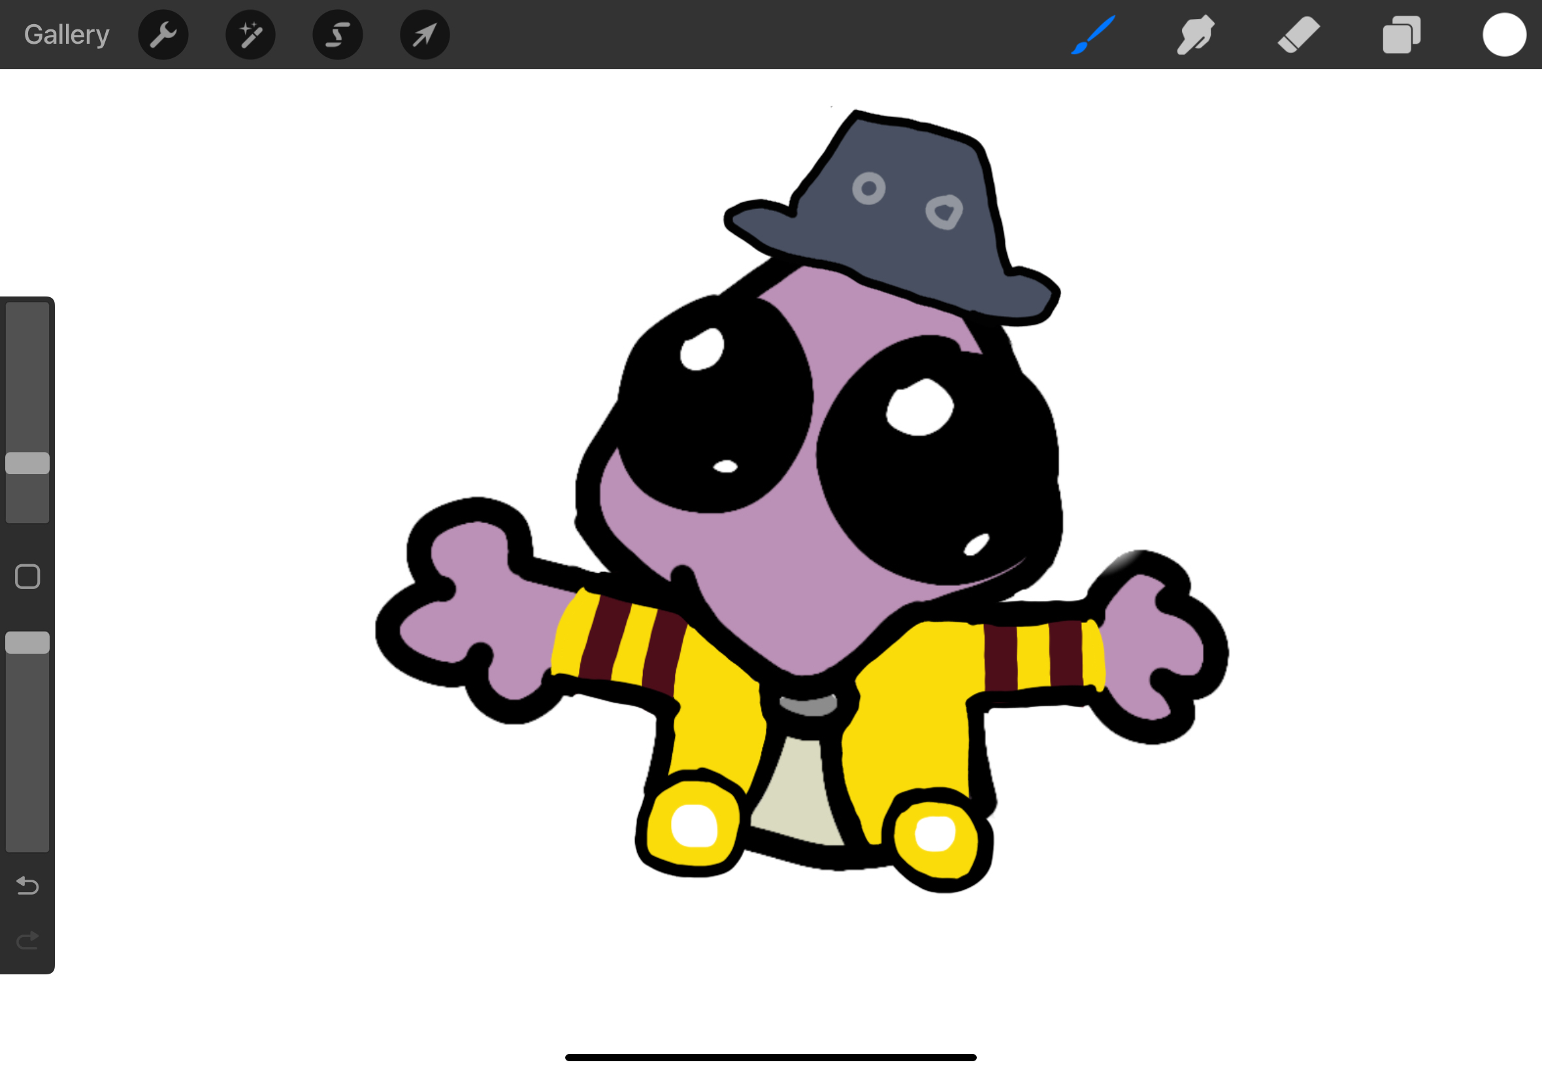
Task: Tap the home indicator bar
Action: point(770,1057)
